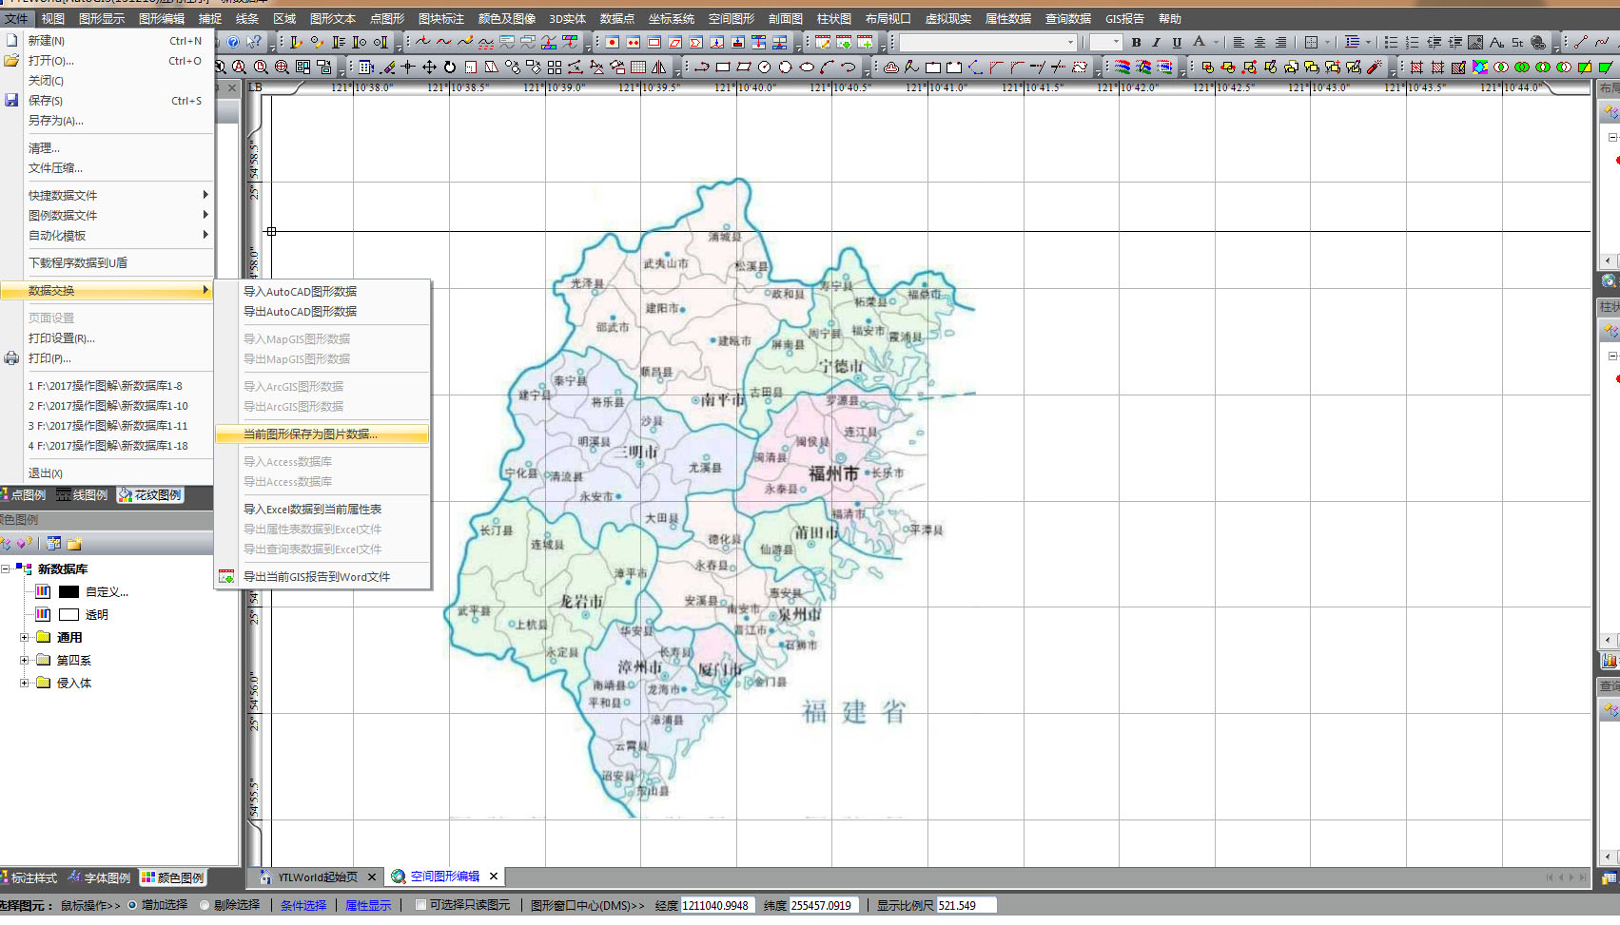Click the 条件选择 link in status bar

click(x=303, y=905)
